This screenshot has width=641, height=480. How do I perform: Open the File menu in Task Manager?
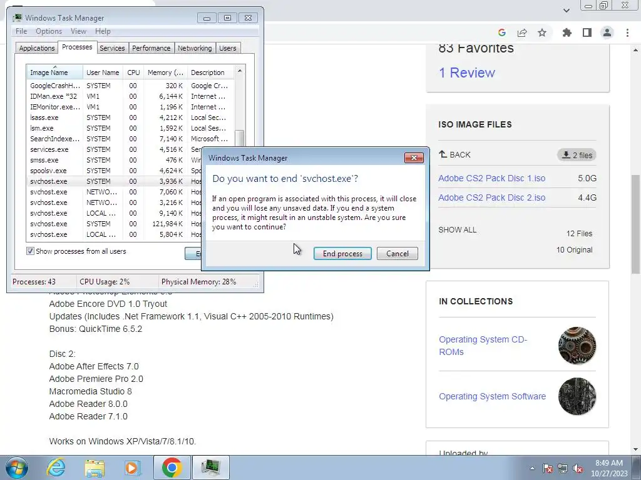[21, 31]
